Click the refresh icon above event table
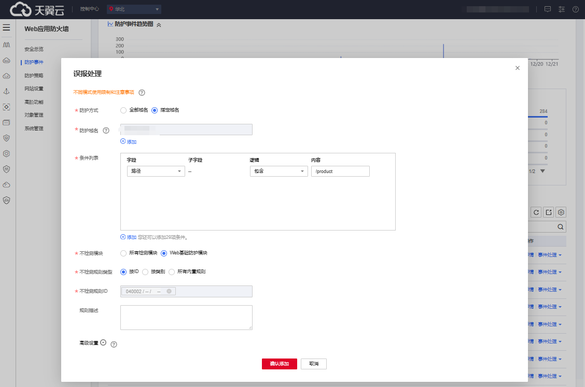Screen dimensions: 585x387 pos(536,212)
